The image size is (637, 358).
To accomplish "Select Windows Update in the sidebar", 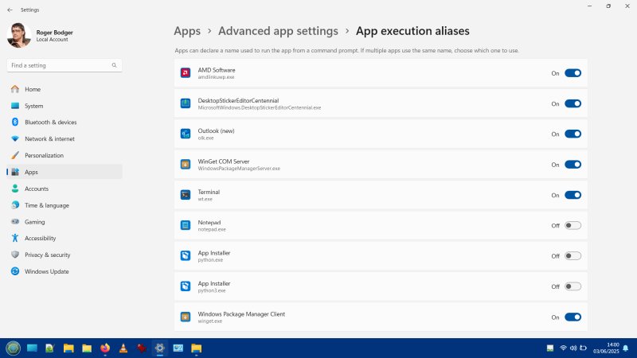I will 47,271.
